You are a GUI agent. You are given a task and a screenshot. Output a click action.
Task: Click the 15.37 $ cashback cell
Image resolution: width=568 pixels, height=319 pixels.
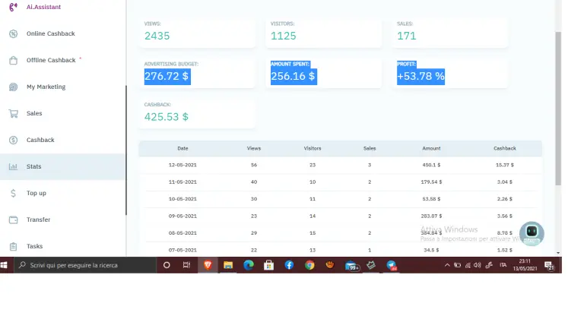505,165
